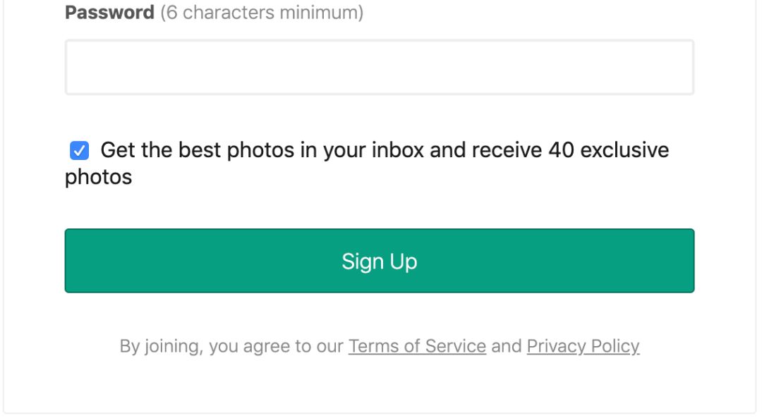Viewport: 762px width, 418px height.
Task: Place cursor in the password box
Action: coord(379,68)
